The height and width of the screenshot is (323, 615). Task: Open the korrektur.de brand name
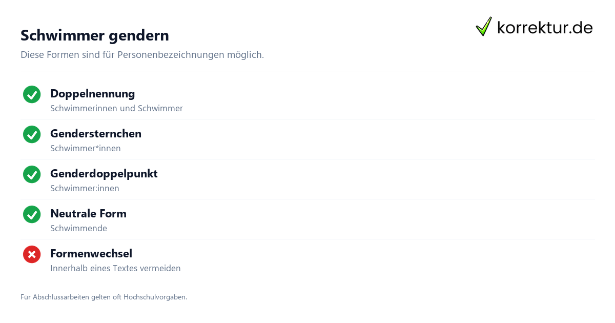point(545,27)
